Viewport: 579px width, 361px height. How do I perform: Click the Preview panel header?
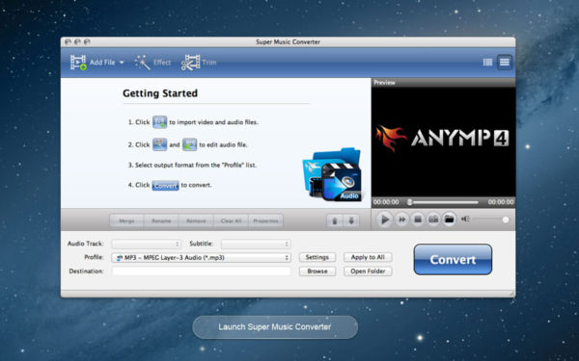tap(443, 83)
